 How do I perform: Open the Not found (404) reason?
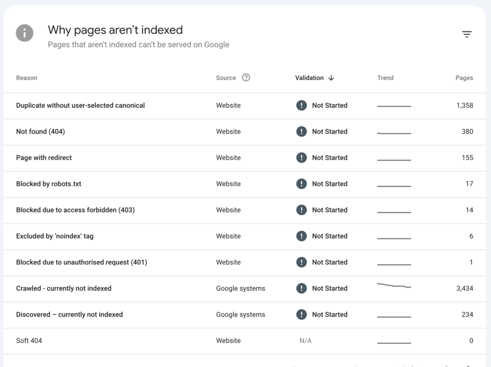(40, 132)
